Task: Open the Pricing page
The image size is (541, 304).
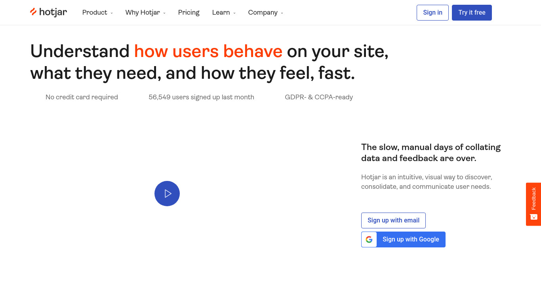Action: click(189, 13)
